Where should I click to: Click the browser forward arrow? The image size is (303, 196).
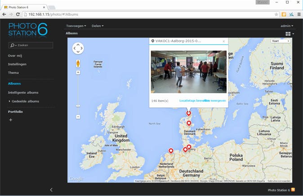tap(11, 14)
